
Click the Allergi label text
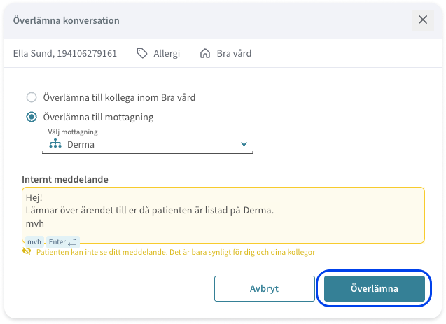click(167, 53)
